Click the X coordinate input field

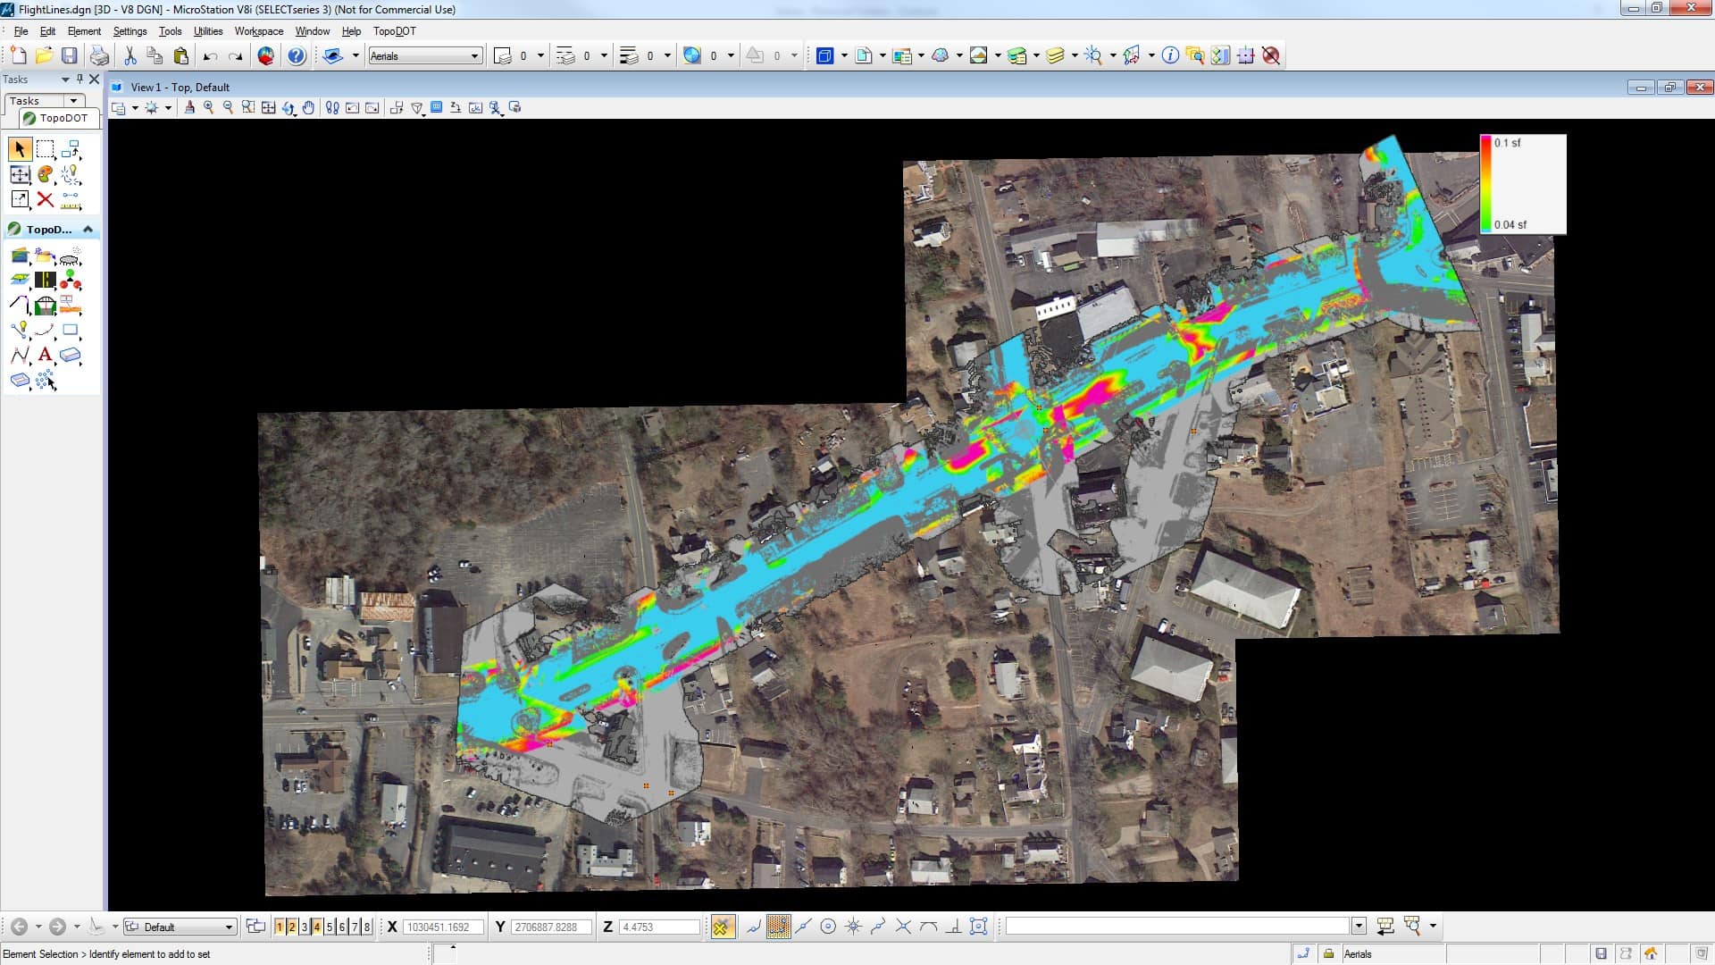point(442,927)
